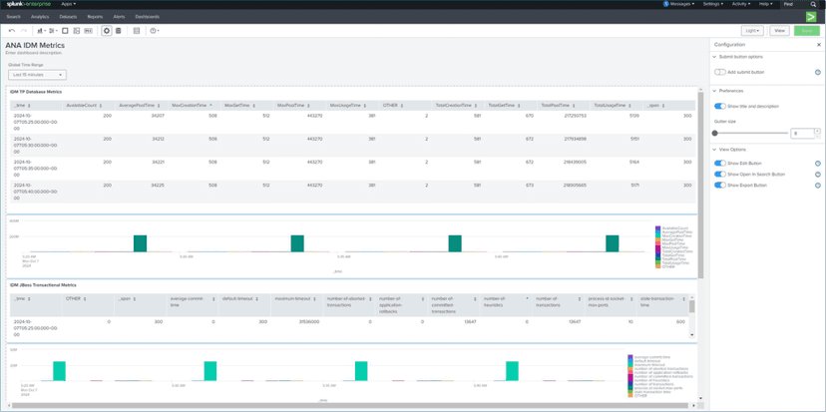The height and width of the screenshot is (412, 826).
Task: Click the data sources cylinder icon
Action: 119,31
